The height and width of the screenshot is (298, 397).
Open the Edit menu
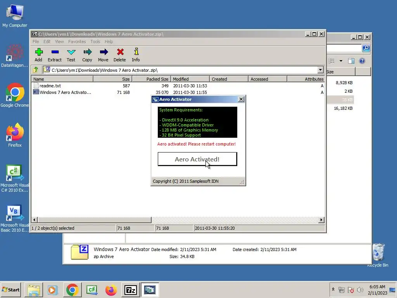(47, 42)
